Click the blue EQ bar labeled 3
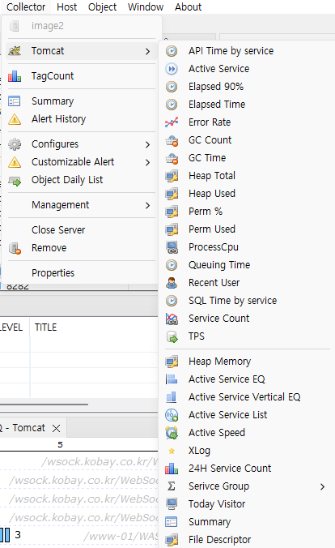This screenshot has height=548, width=335. (5, 535)
